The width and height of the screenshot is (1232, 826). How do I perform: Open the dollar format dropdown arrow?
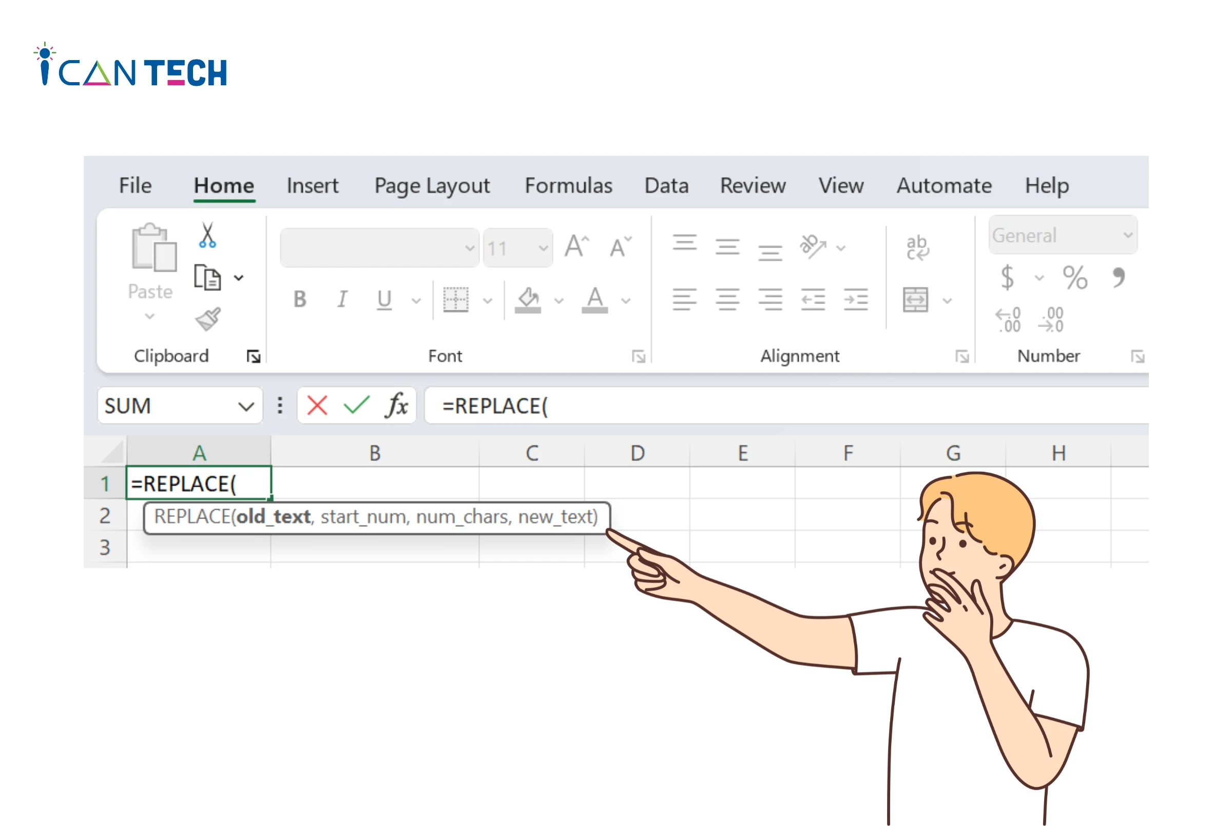tap(1039, 278)
